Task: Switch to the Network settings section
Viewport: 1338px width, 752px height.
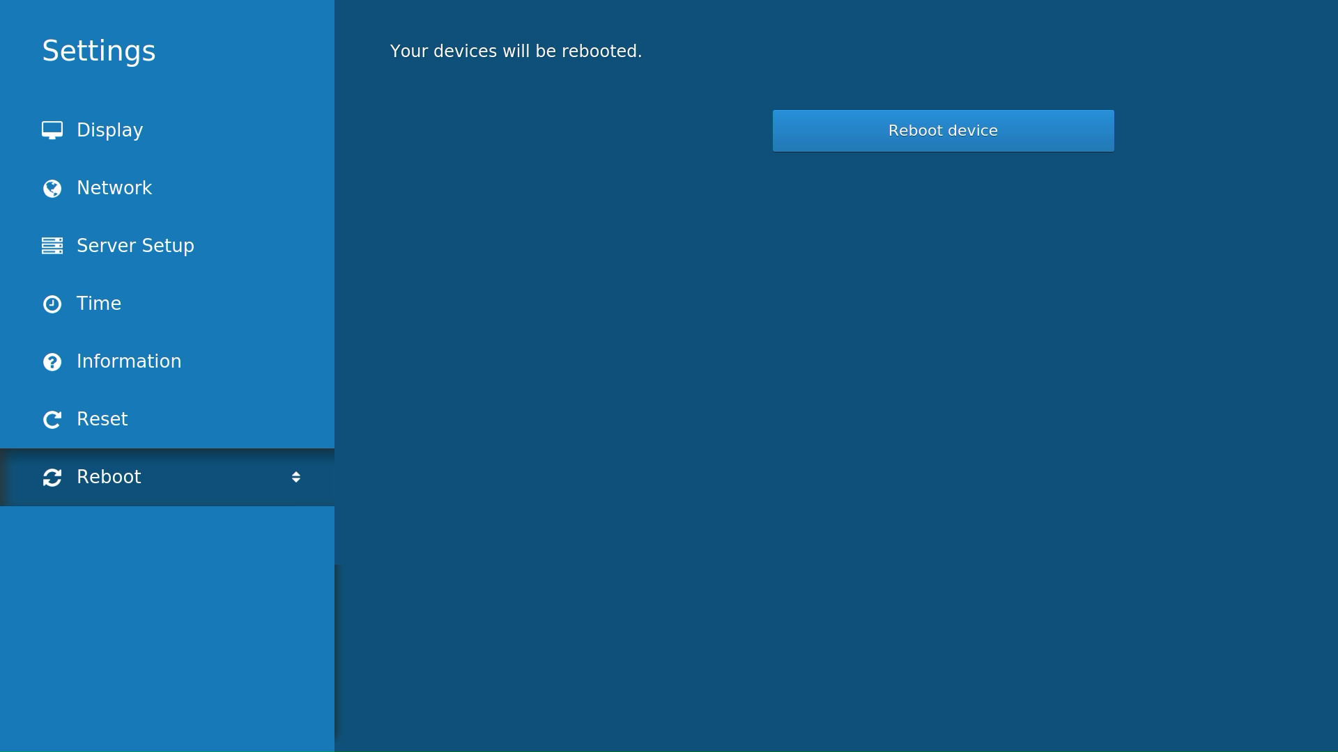Action: tap(114, 188)
